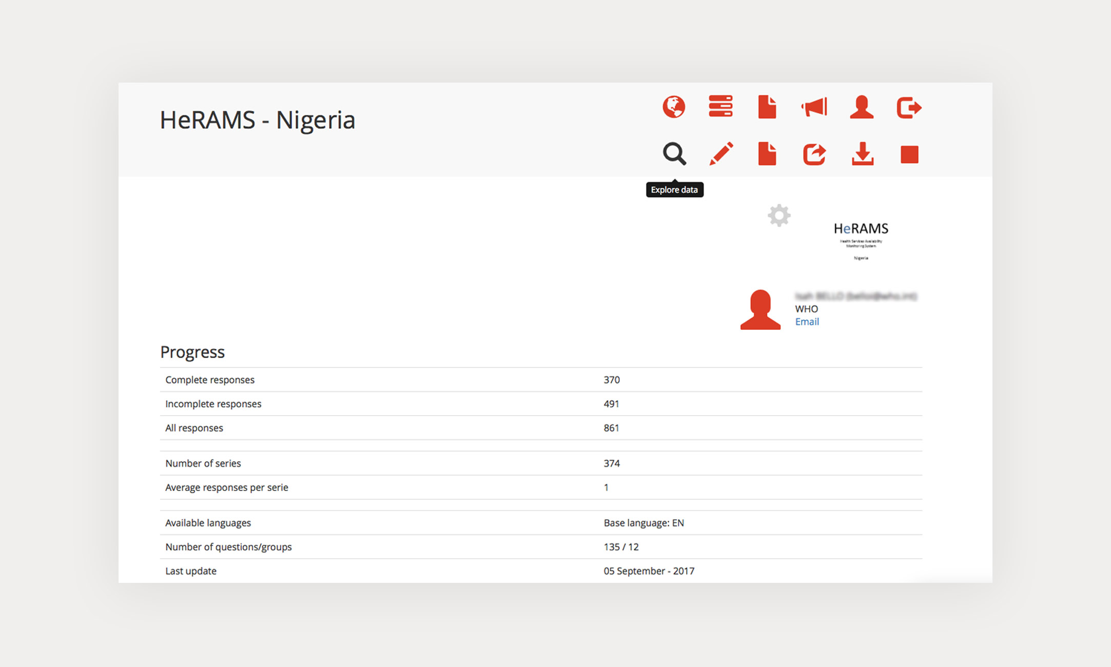Image resolution: width=1111 pixels, height=667 pixels.
Task: Click the Last update date value
Action: pos(649,571)
